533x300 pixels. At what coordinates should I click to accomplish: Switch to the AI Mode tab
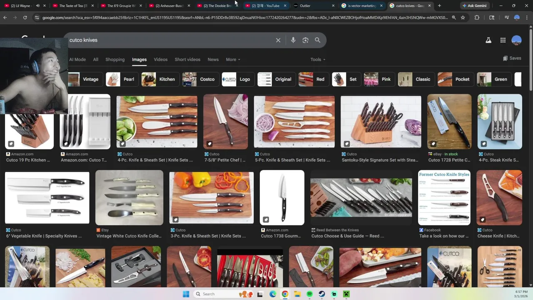pos(77,60)
